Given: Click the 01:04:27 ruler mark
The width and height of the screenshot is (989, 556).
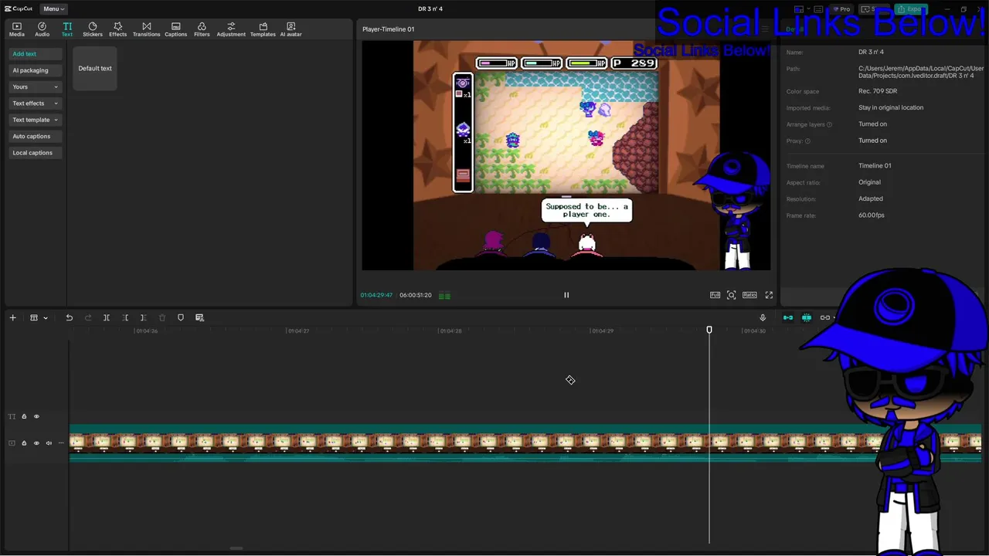Looking at the screenshot, I should tap(298, 331).
